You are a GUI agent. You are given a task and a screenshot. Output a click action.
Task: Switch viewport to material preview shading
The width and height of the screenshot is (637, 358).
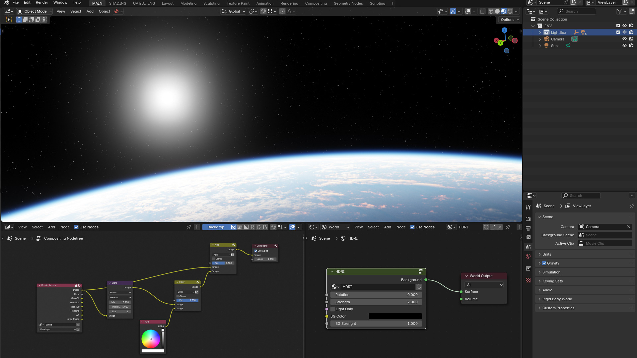coord(504,11)
